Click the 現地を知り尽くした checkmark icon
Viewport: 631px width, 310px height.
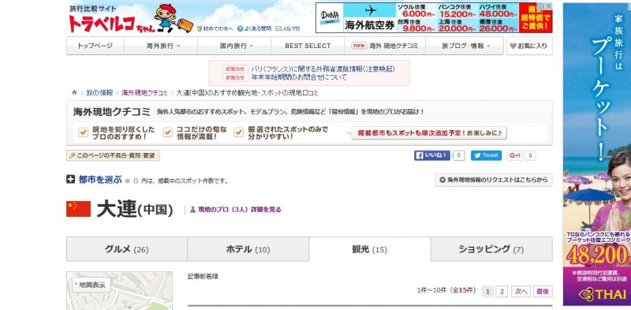click(84, 133)
